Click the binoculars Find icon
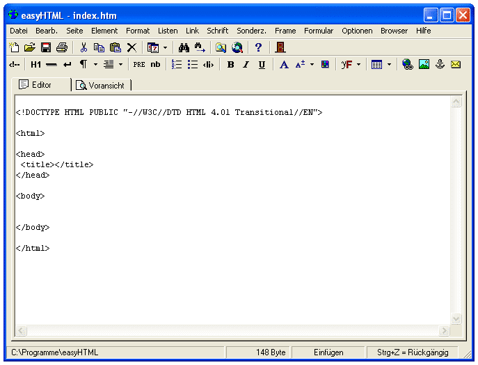The image size is (478, 365). [x=184, y=47]
